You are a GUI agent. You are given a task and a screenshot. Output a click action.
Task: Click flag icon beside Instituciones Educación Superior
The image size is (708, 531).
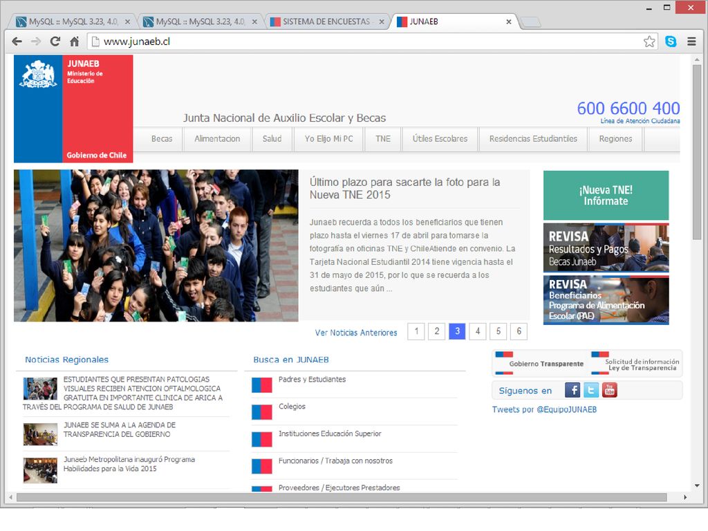(262, 439)
